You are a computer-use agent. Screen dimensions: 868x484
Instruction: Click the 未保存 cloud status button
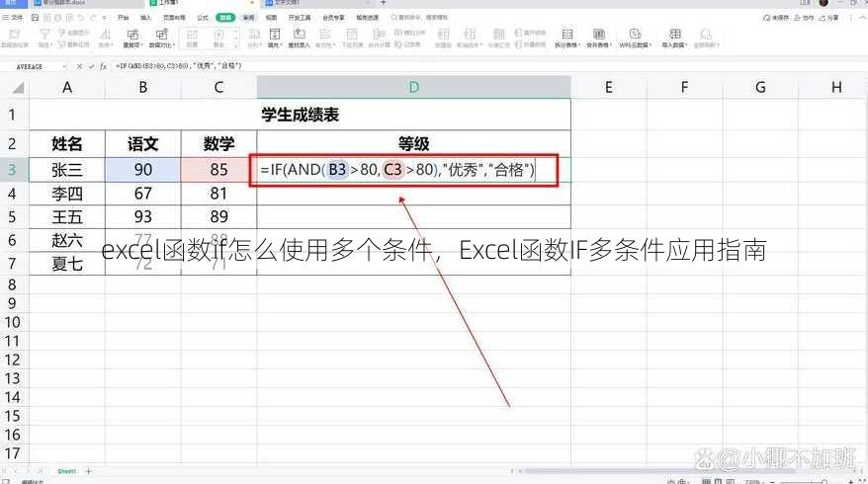point(775,18)
